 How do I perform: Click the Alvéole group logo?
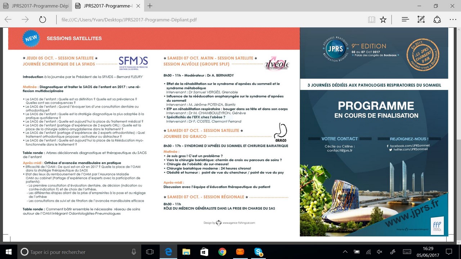[x=277, y=63]
